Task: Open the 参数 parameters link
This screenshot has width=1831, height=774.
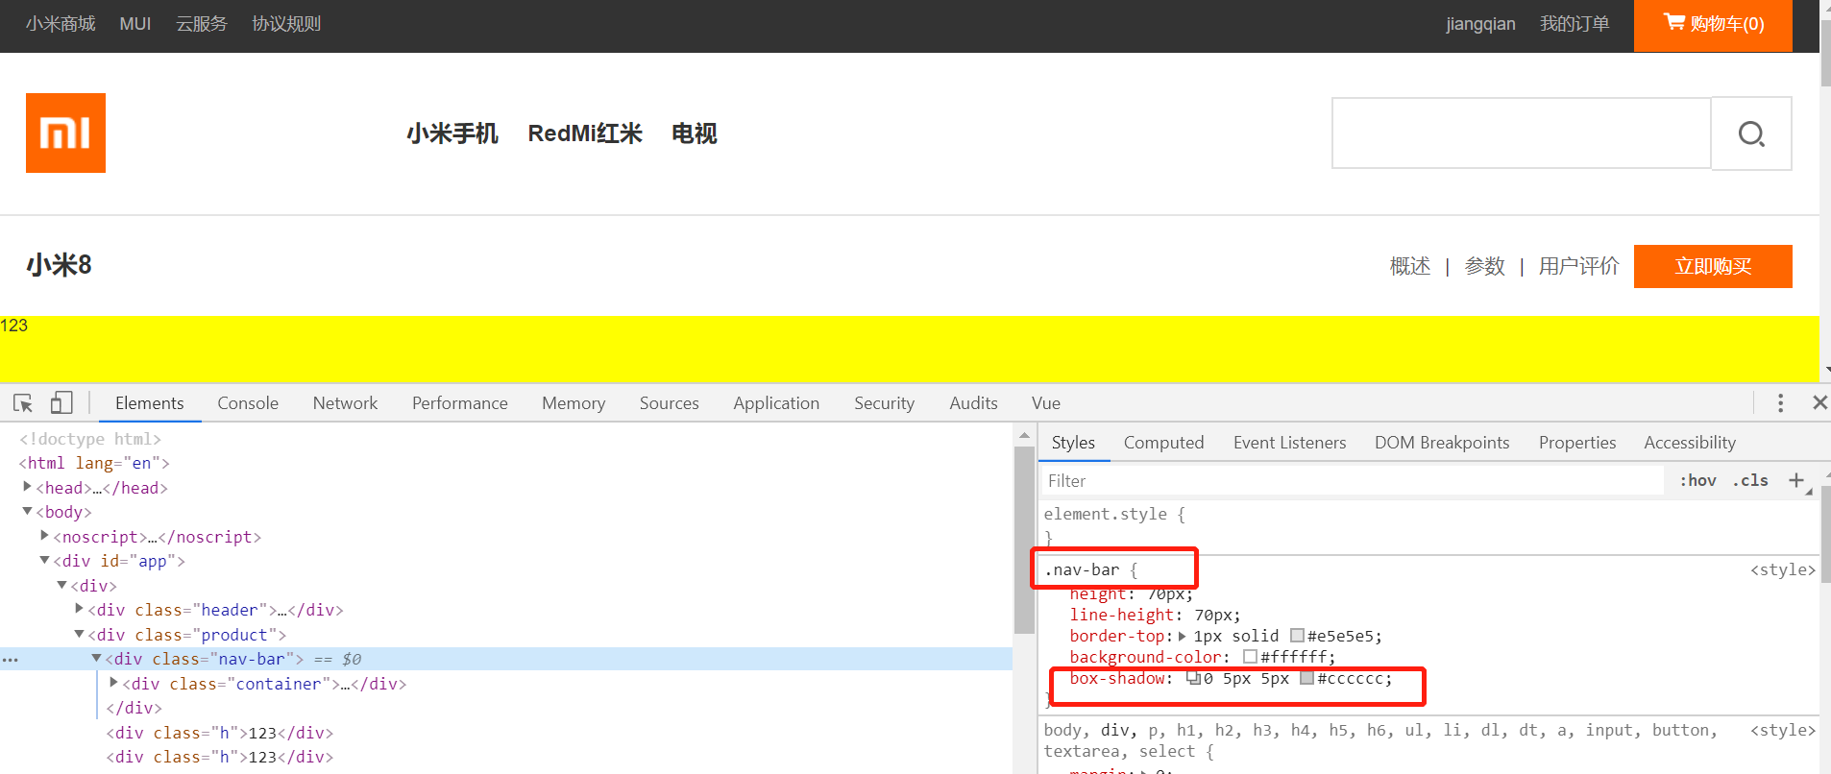Action: (1484, 266)
